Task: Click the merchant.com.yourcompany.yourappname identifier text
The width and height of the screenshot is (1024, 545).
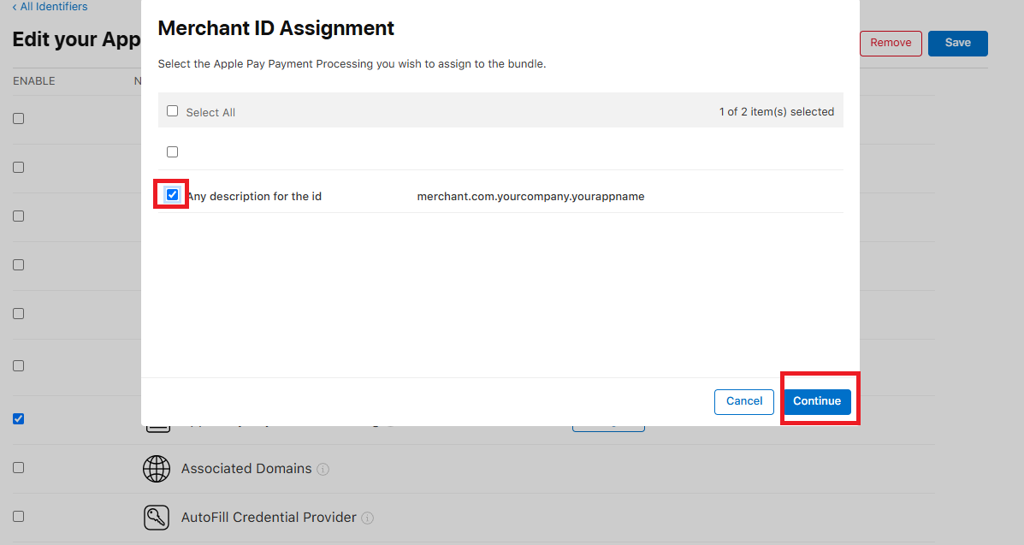Action: (x=530, y=197)
